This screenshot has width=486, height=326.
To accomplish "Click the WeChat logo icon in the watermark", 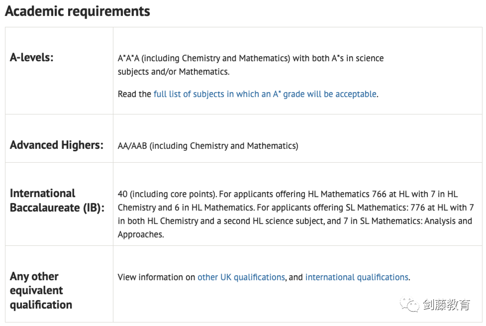I will coord(409,305).
